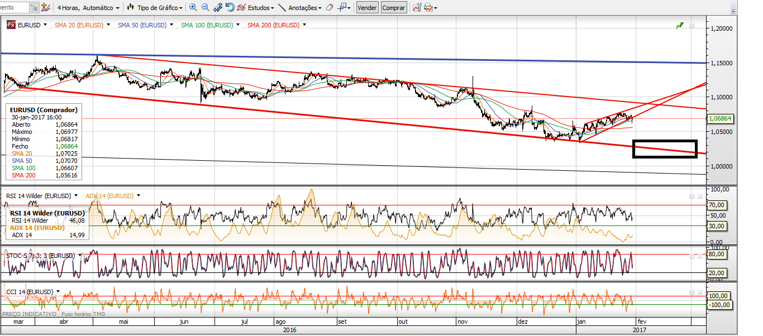
Task: Click the pan chart arrows icon
Action: tap(218, 8)
